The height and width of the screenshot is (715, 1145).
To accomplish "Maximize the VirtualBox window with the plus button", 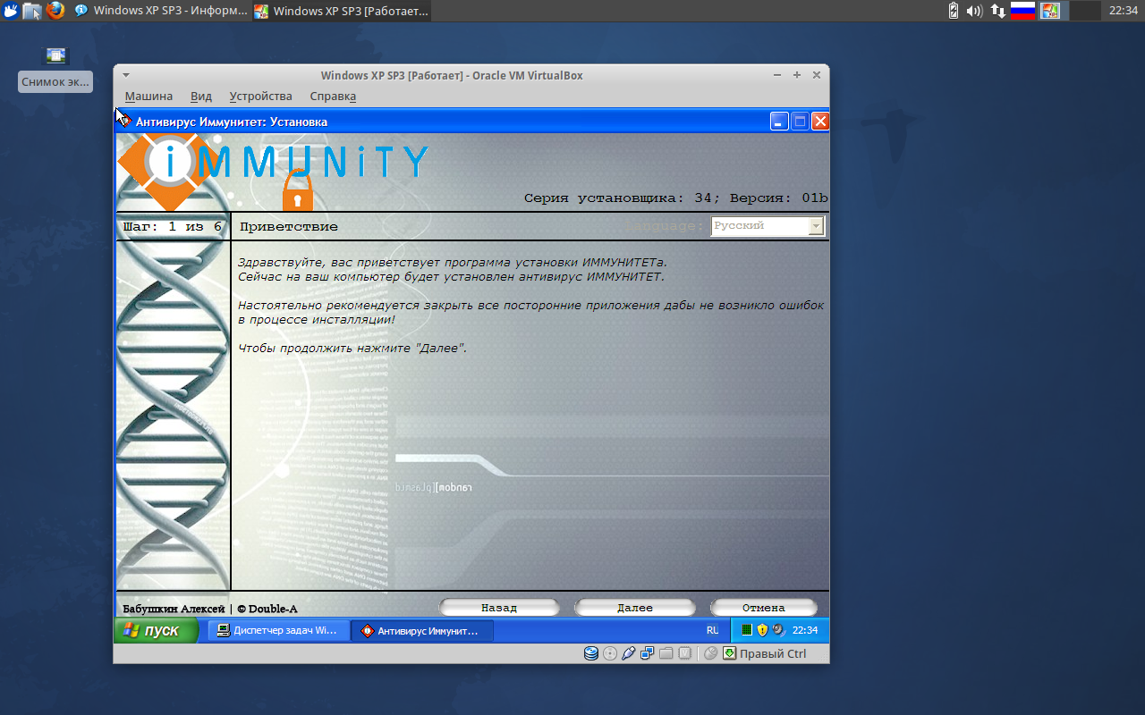I will 796,75.
